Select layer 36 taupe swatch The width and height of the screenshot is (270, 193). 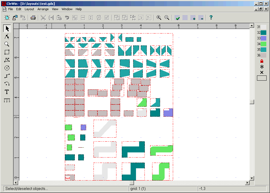[263, 55]
